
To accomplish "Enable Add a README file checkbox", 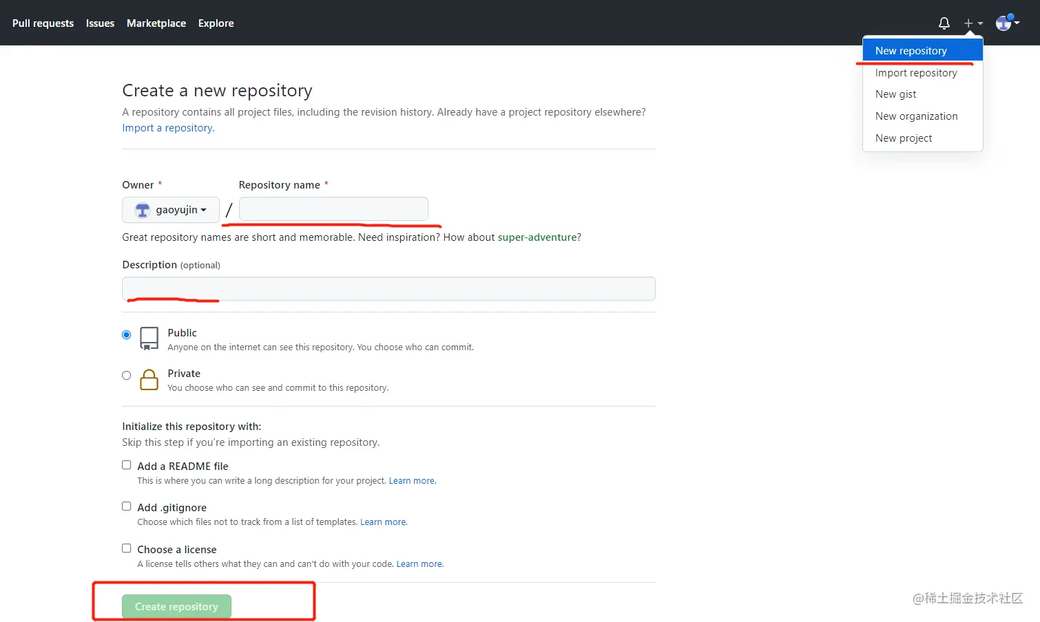I will point(127,466).
